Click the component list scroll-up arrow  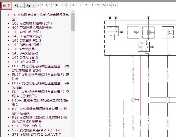point(73,11)
